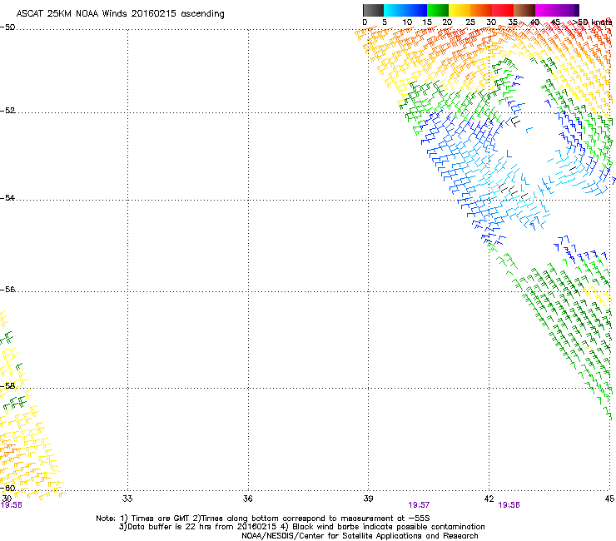Click the '20' label under the color bar
This screenshot has height=541, width=616.
click(447, 22)
